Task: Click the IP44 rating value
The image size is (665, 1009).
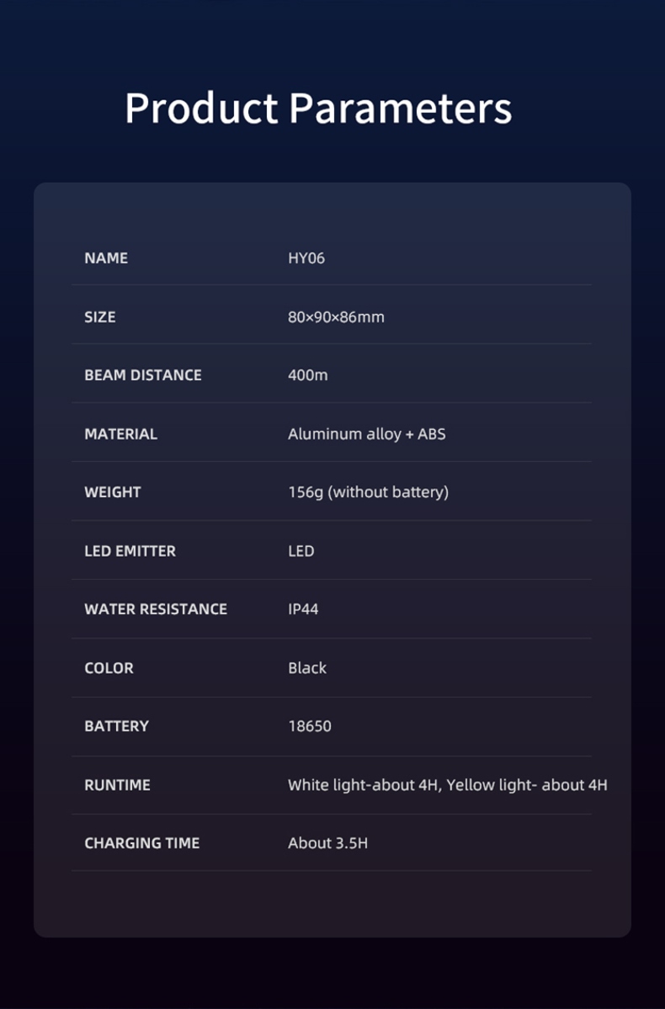Action: coord(303,609)
